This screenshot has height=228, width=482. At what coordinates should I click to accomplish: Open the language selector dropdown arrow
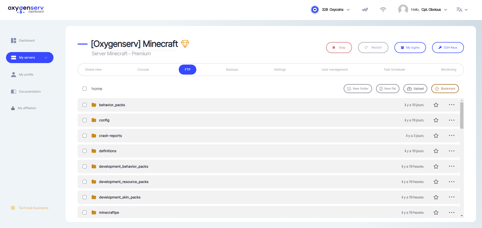click(466, 10)
